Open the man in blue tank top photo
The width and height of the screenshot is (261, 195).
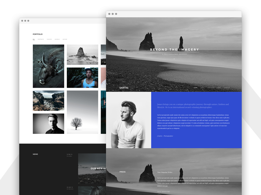point(83,78)
